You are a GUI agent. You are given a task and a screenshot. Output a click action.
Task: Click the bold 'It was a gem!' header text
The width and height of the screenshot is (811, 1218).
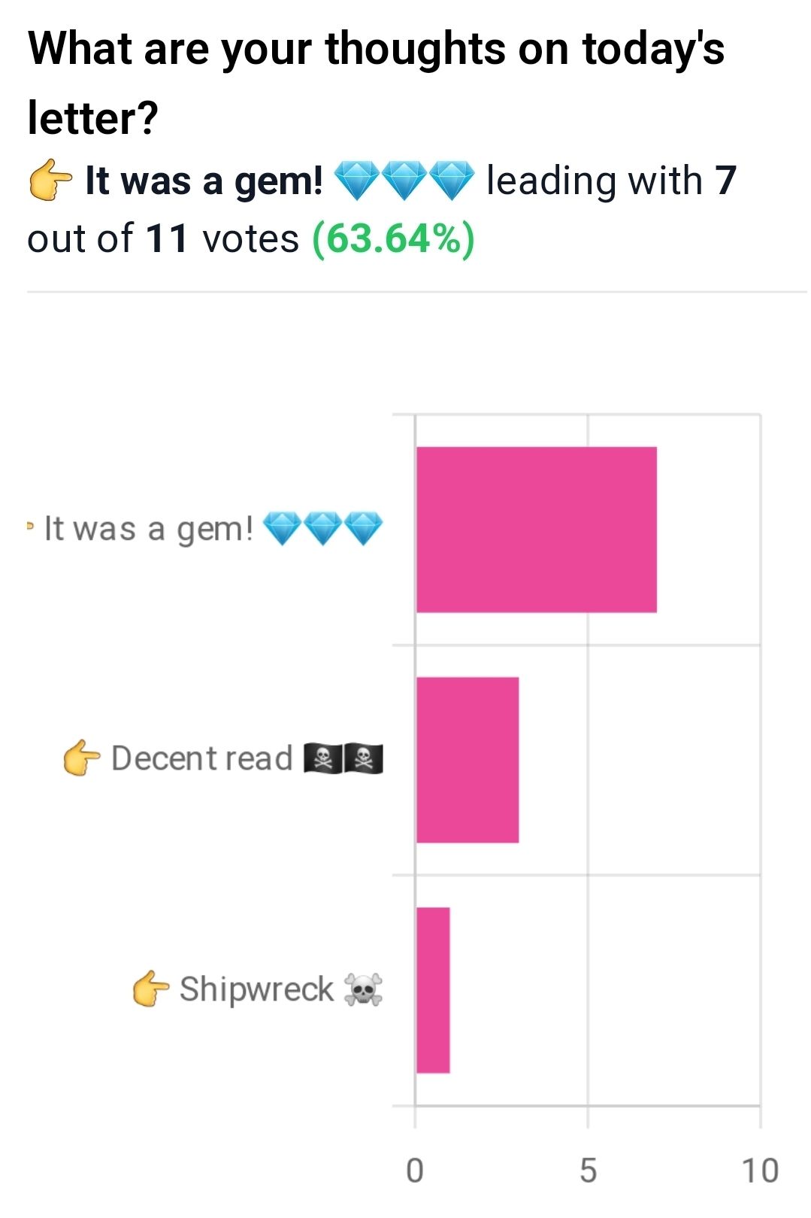pyautogui.click(x=204, y=181)
